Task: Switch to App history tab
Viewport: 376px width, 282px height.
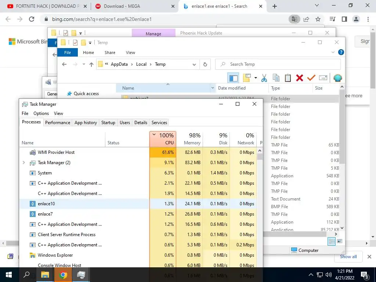Action: coord(86,123)
